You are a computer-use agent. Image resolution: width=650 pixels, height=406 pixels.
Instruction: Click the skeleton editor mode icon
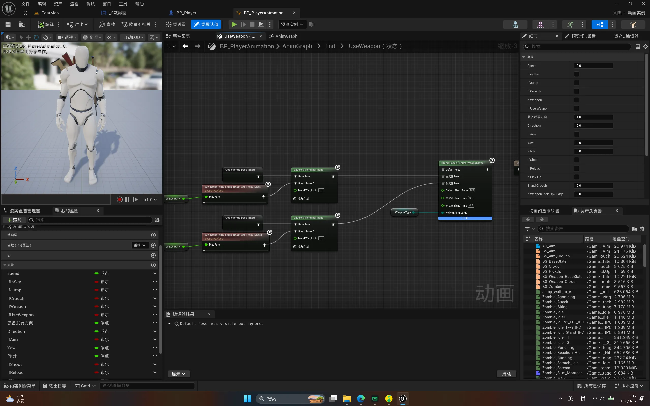click(x=515, y=24)
